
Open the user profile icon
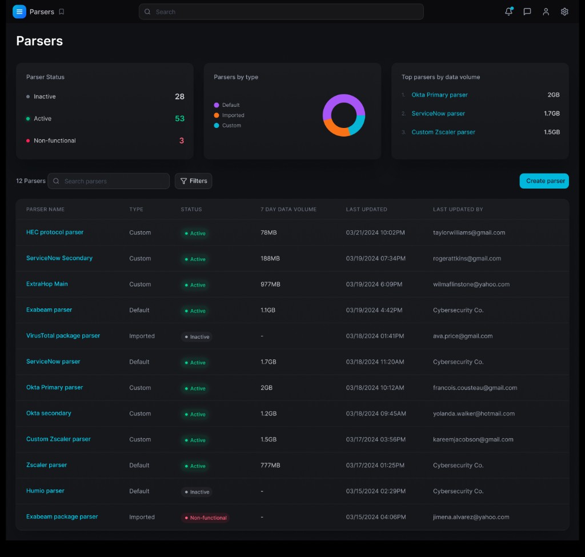[546, 11]
